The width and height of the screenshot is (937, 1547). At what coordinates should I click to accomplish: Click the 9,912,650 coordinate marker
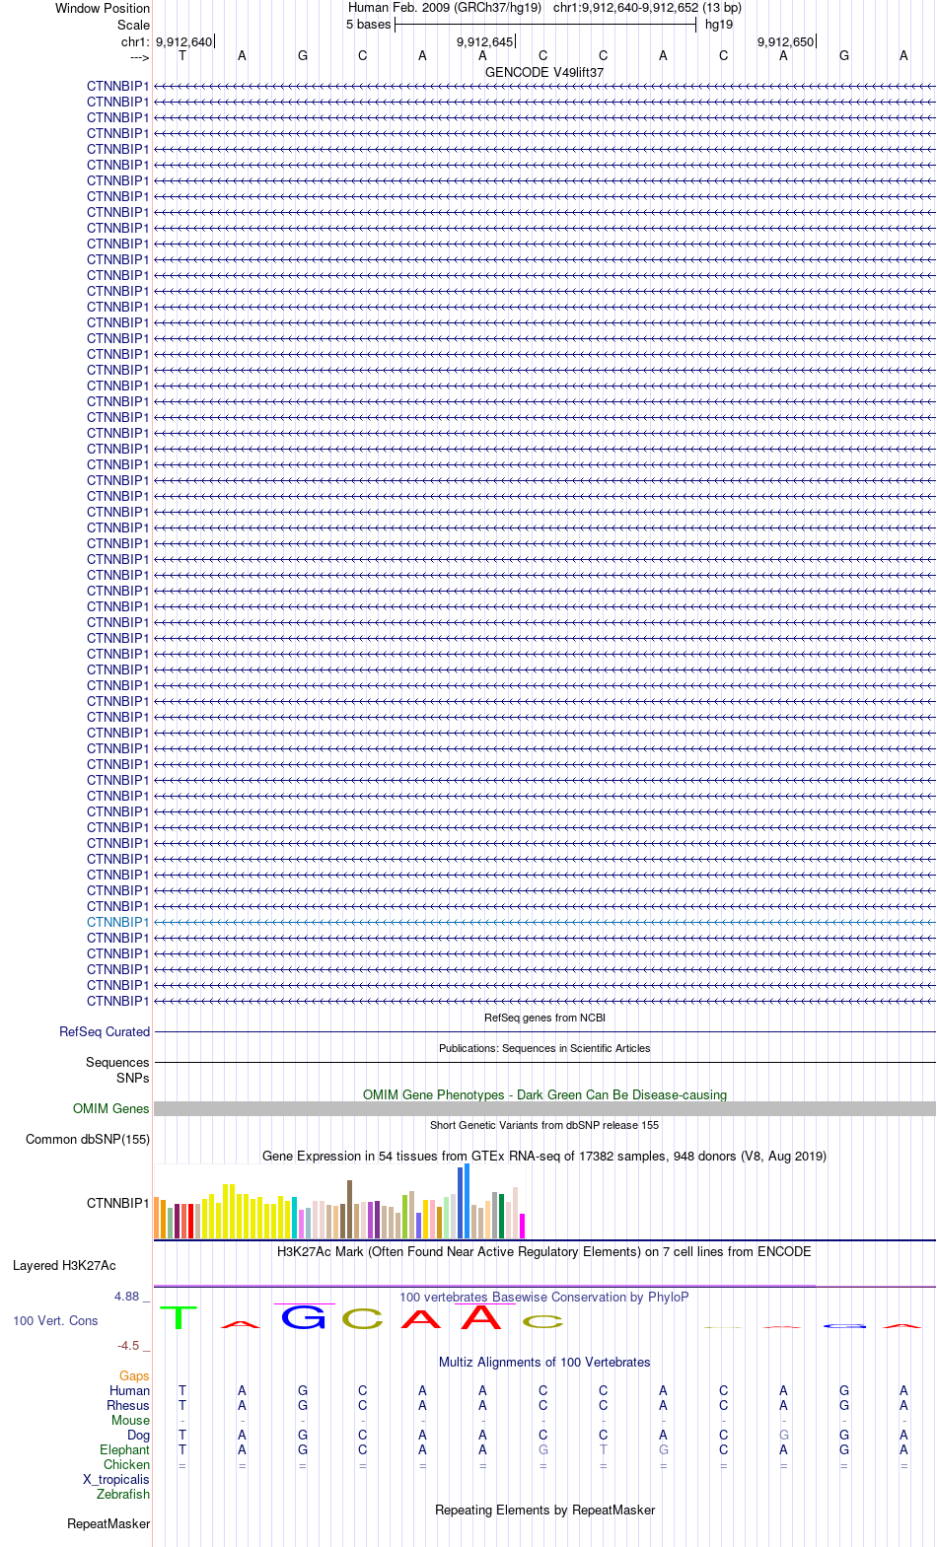click(x=785, y=41)
